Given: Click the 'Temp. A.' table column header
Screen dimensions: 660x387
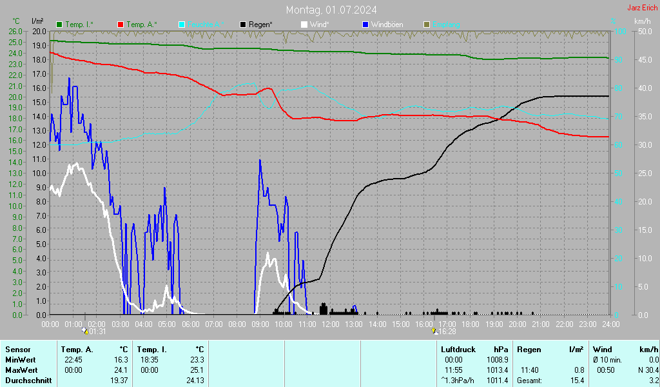Looking at the screenshot, I should pyautogui.click(x=77, y=350).
